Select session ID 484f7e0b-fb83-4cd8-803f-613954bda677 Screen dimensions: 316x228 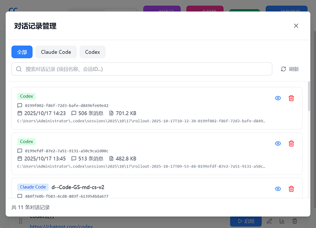pos(67,196)
